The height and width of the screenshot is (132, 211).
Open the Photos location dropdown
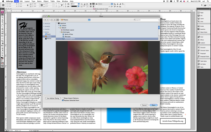click(x=75, y=20)
